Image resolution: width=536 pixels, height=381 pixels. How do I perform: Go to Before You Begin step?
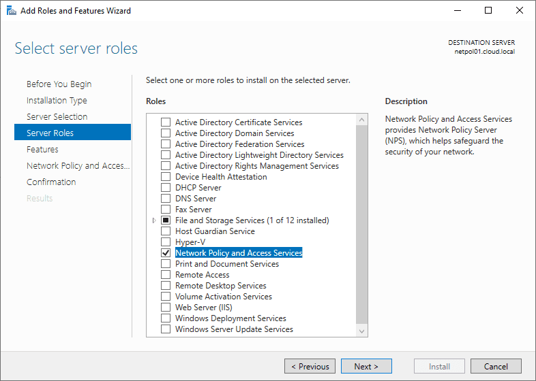point(59,84)
